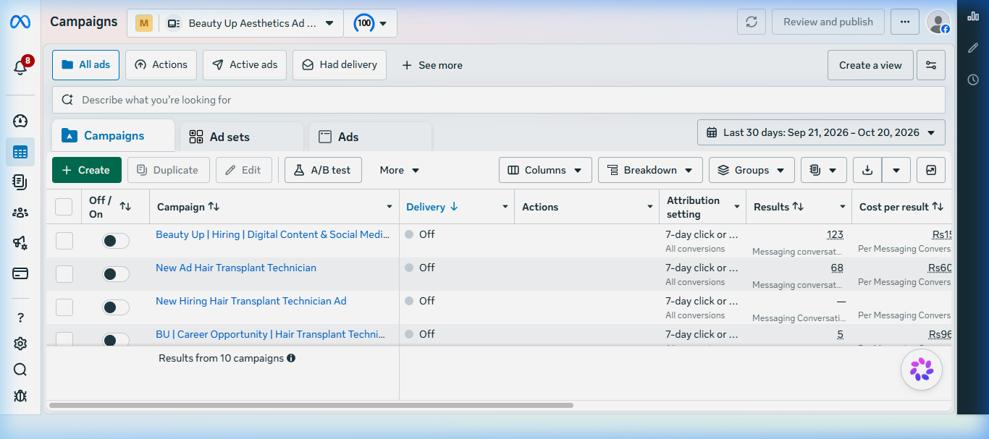Open Account overview gauge icon

20,121
